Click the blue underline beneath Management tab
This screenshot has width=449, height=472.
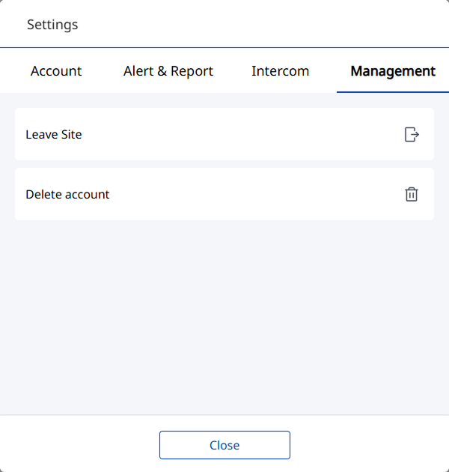[x=393, y=91]
